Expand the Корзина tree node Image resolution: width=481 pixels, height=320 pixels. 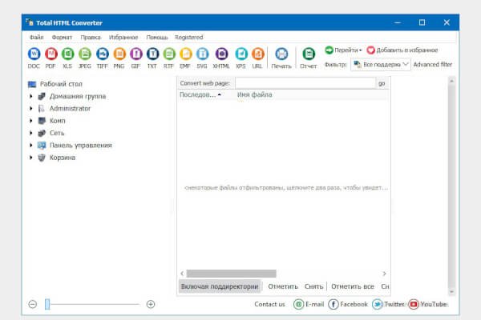tap(30, 158)
